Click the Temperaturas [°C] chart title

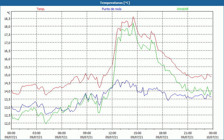coord(115,3)
